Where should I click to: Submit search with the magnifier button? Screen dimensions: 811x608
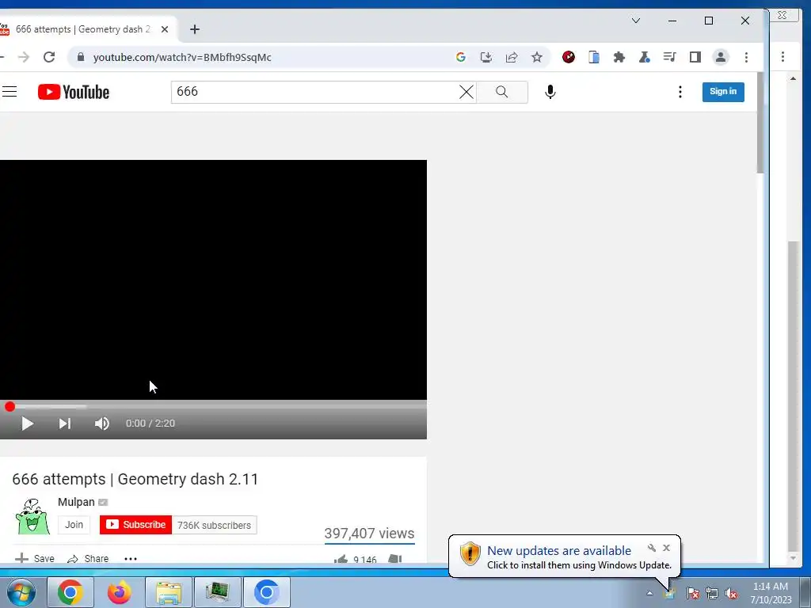(x=501, y=92)
